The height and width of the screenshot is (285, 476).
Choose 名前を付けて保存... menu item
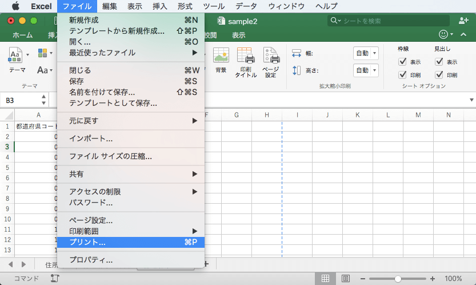point(131,92)
